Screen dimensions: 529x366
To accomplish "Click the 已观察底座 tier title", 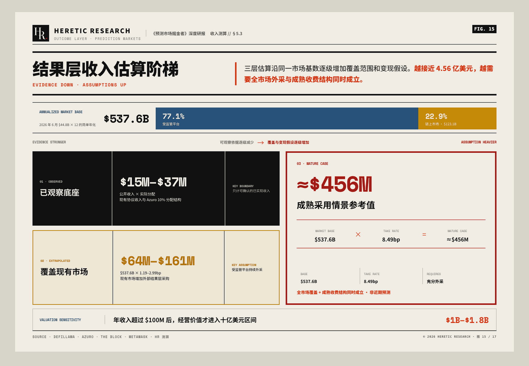I will 60,193.
